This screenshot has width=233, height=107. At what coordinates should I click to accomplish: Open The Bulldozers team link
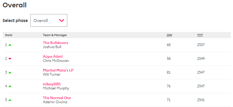pyautogui.click(x=55, y=43)
